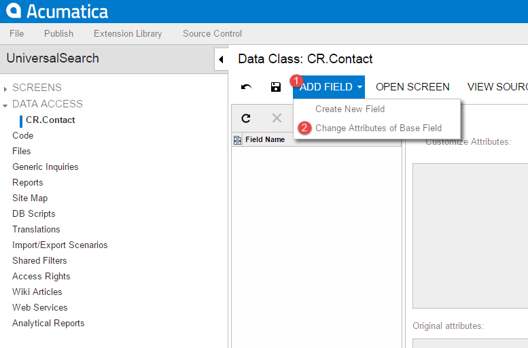528x348 pixels.
Task: Click inside the Customize Attributes text area
Action: coord(470,235)
